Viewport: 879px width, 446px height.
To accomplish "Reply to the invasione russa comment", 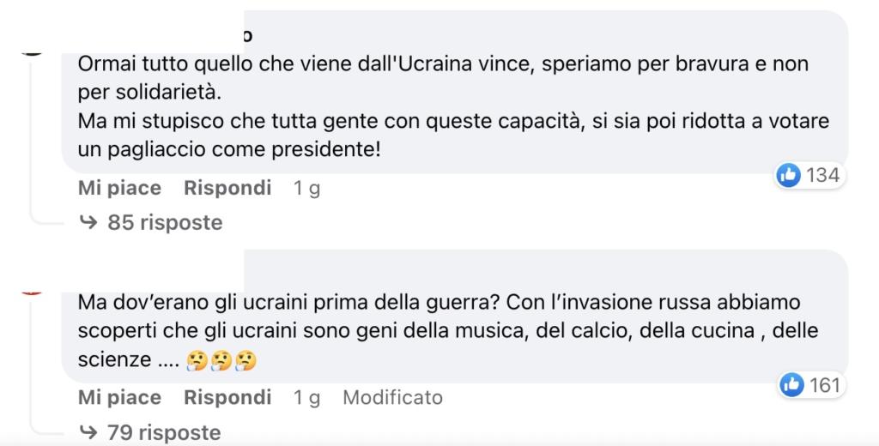I will click(227, 397).
